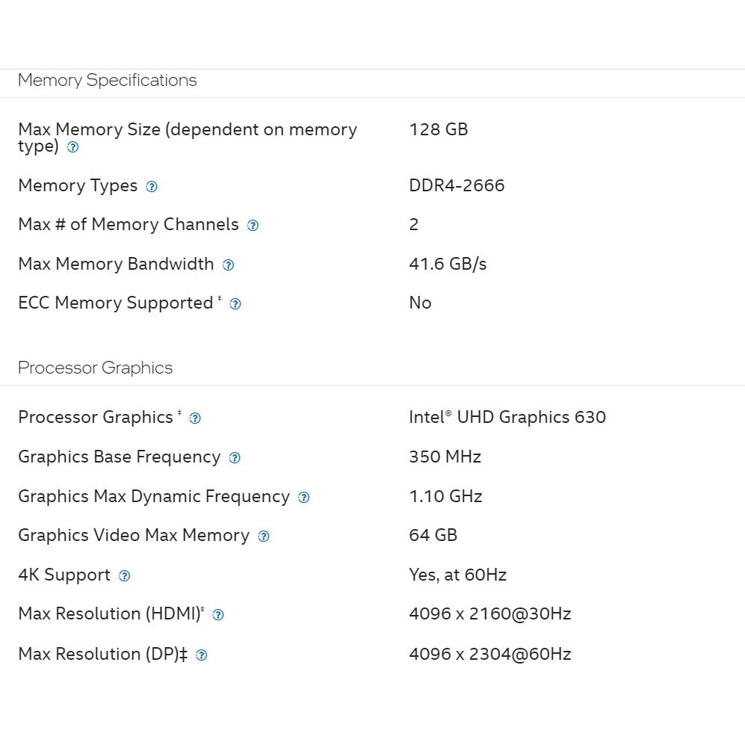This screenshot has height=745, width=745.
Task: Click the Memory Types info icon
Action: (152, 187)
